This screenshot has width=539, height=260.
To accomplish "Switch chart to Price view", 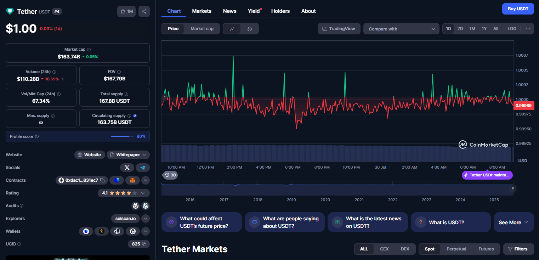I will [173, 29].
